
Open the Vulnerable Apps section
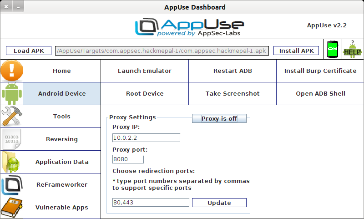click(62, 207)
